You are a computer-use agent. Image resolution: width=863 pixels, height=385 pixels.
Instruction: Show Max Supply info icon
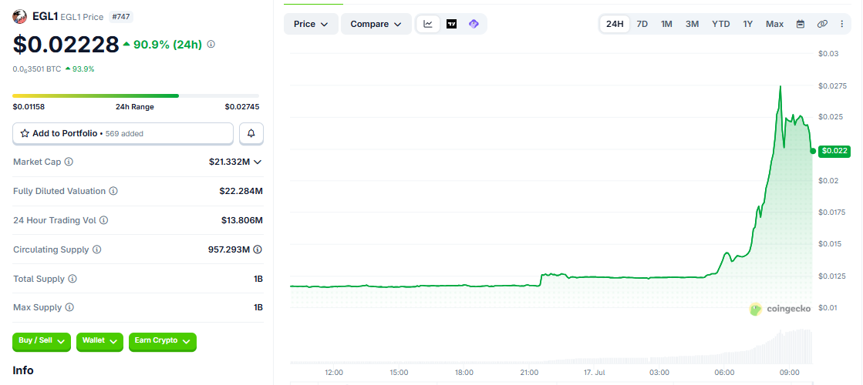[69, 307]
